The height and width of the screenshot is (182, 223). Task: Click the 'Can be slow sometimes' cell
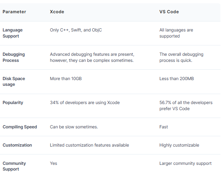tap(74, 127)
